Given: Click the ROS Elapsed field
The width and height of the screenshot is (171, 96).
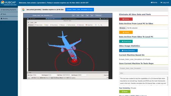Looking at the screenshot, I should click(53, 75).
